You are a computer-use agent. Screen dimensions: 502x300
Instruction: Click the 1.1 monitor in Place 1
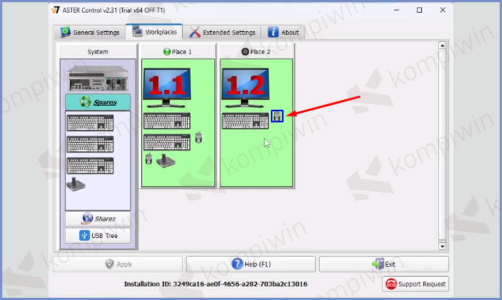click(167, 87)
